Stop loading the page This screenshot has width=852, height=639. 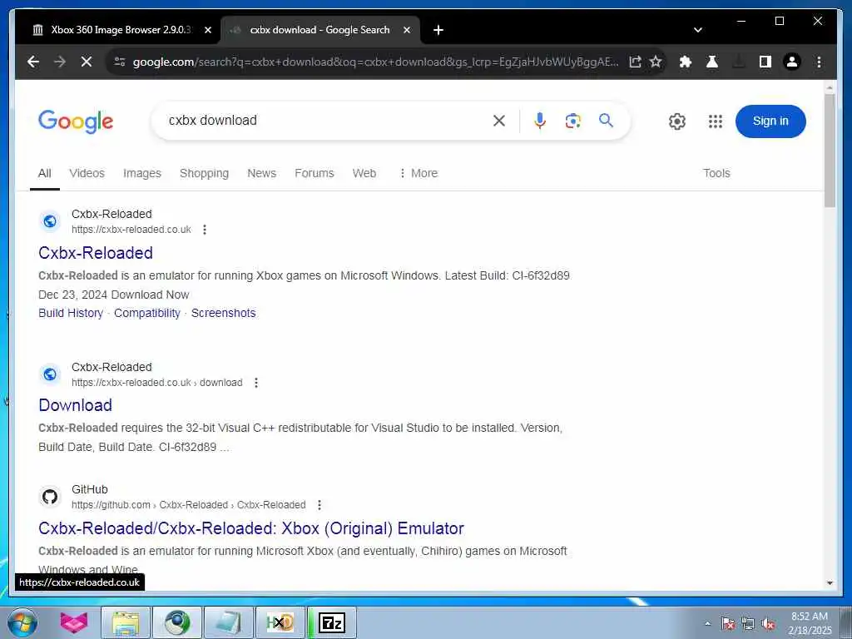click(x=87, y=62)
